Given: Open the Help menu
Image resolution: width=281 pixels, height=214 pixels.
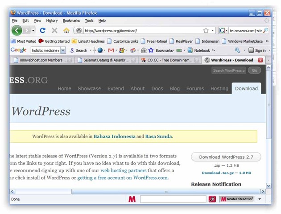Looking at the screenshot, I should point(102,21).
